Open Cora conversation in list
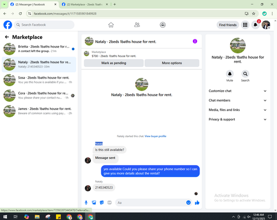This screenshot has width=277, height=220. [39, 96]
